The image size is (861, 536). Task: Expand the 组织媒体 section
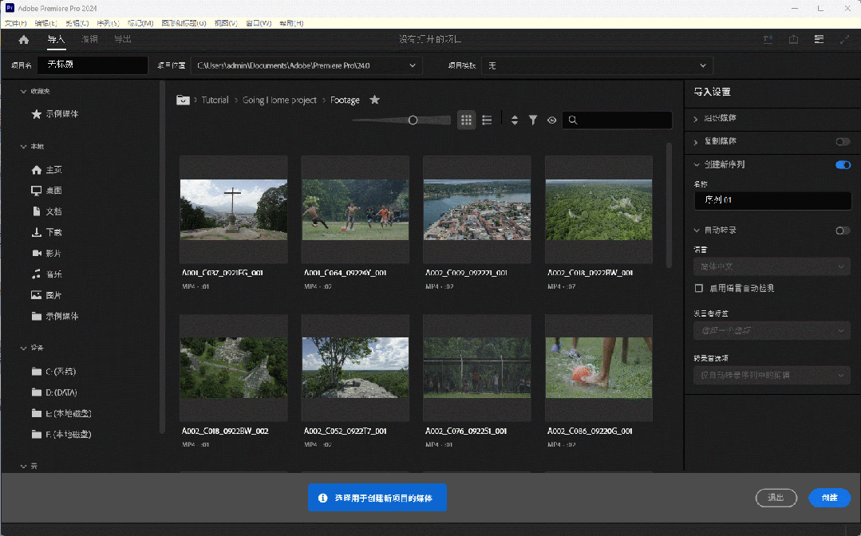click(720, 118)
